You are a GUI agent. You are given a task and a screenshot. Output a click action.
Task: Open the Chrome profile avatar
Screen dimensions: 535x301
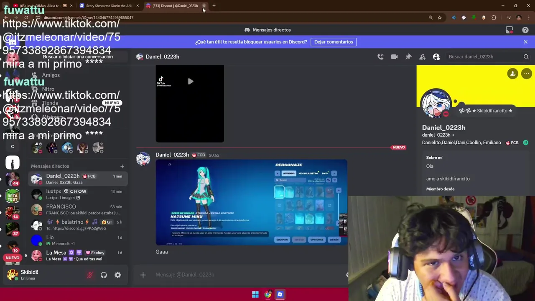coord(519,18)
